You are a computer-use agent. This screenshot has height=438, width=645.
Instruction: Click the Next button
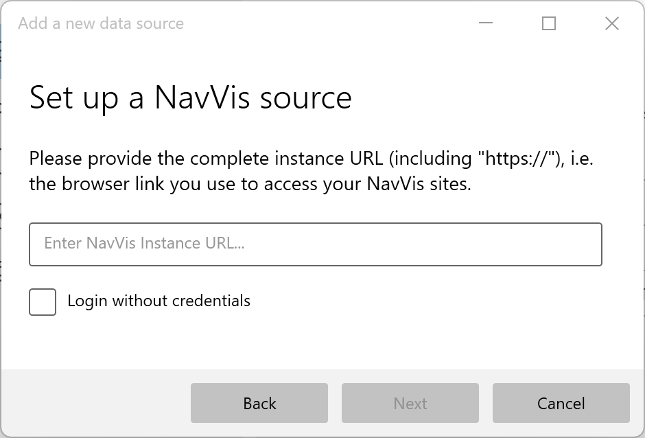410,403
